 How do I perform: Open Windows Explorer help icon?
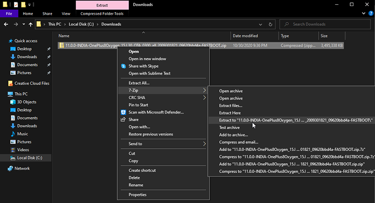371,14
